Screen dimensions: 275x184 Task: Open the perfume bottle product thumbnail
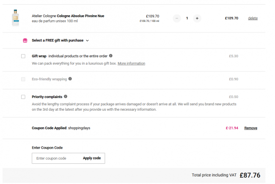(x=15, y=18)
